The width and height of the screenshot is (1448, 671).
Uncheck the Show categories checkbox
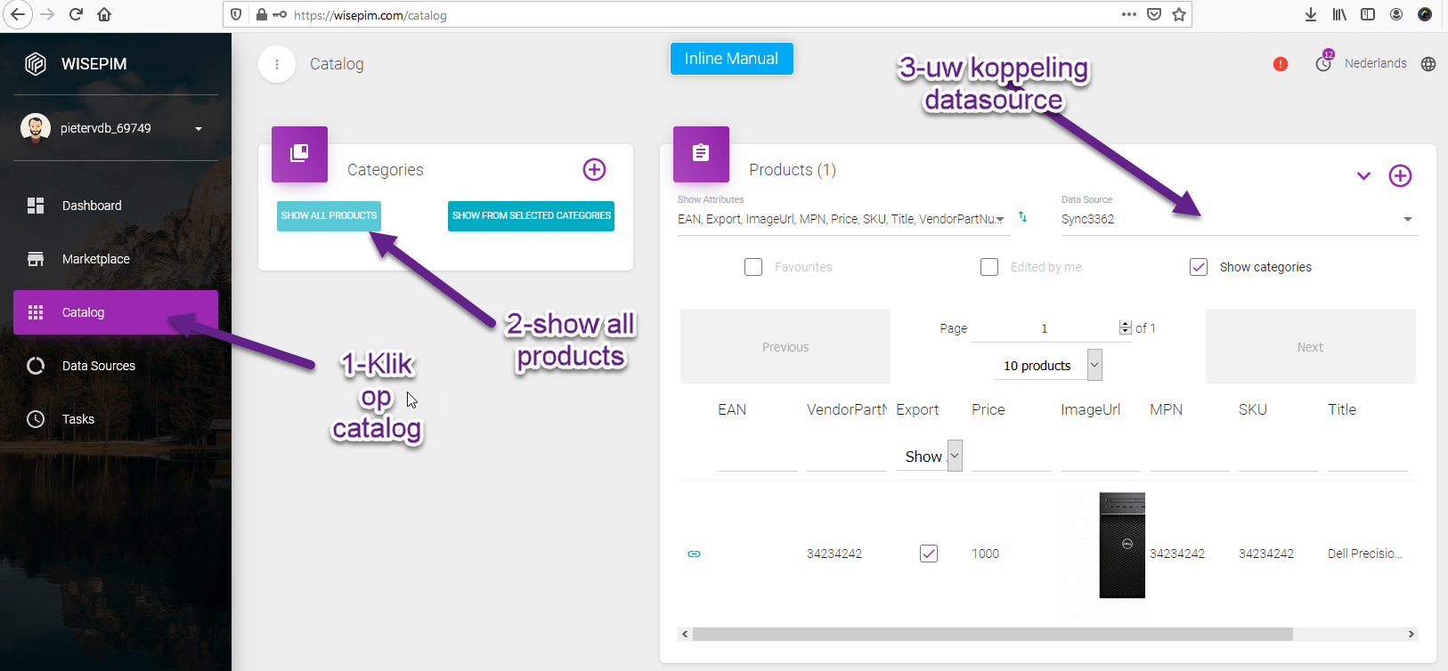(x=1199, y=267)
